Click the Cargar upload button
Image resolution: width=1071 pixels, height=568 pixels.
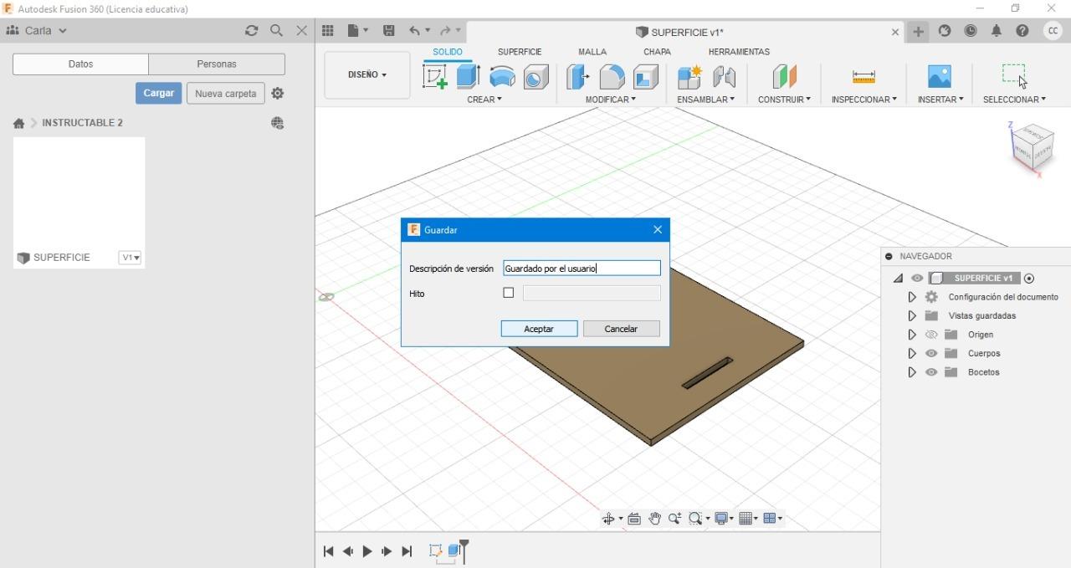point(158,93)
